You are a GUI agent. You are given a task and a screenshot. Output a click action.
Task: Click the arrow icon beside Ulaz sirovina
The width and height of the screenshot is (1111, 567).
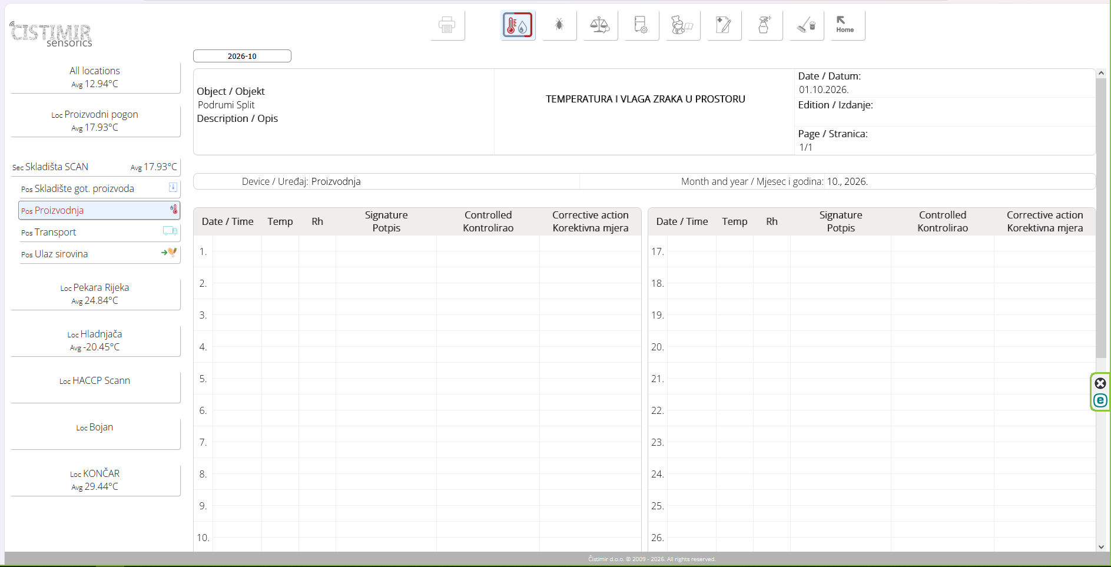pos(169,253)
